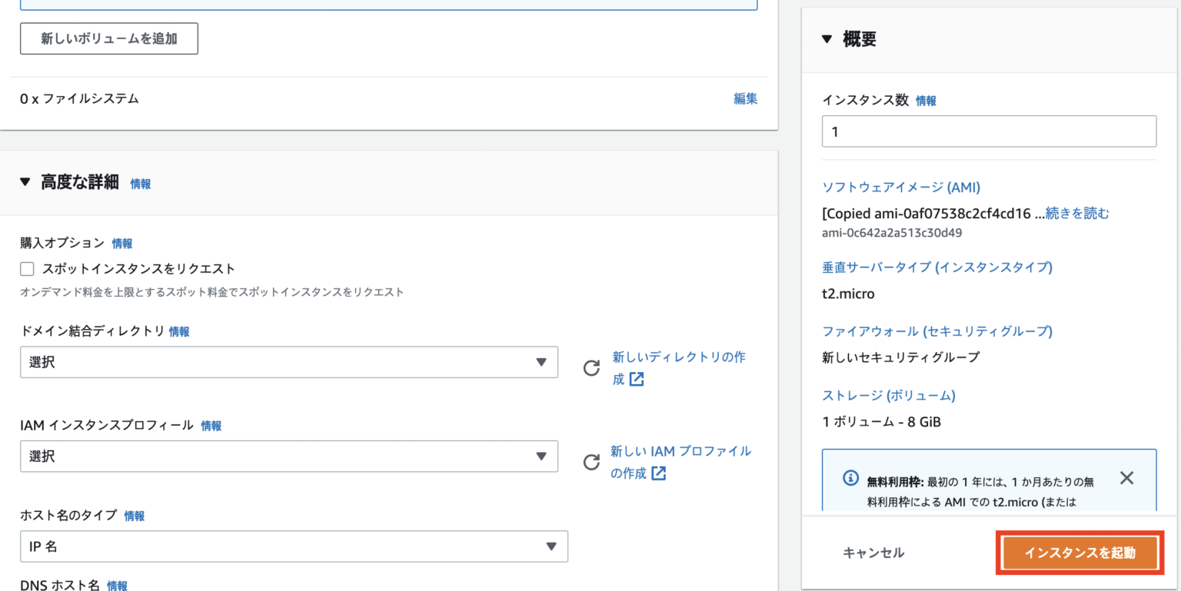Image resolution: width=1181 pixels, height=591 pixels.
Task: Edit the ファイルシステム settings via 編集
Action: pos(744,98)
